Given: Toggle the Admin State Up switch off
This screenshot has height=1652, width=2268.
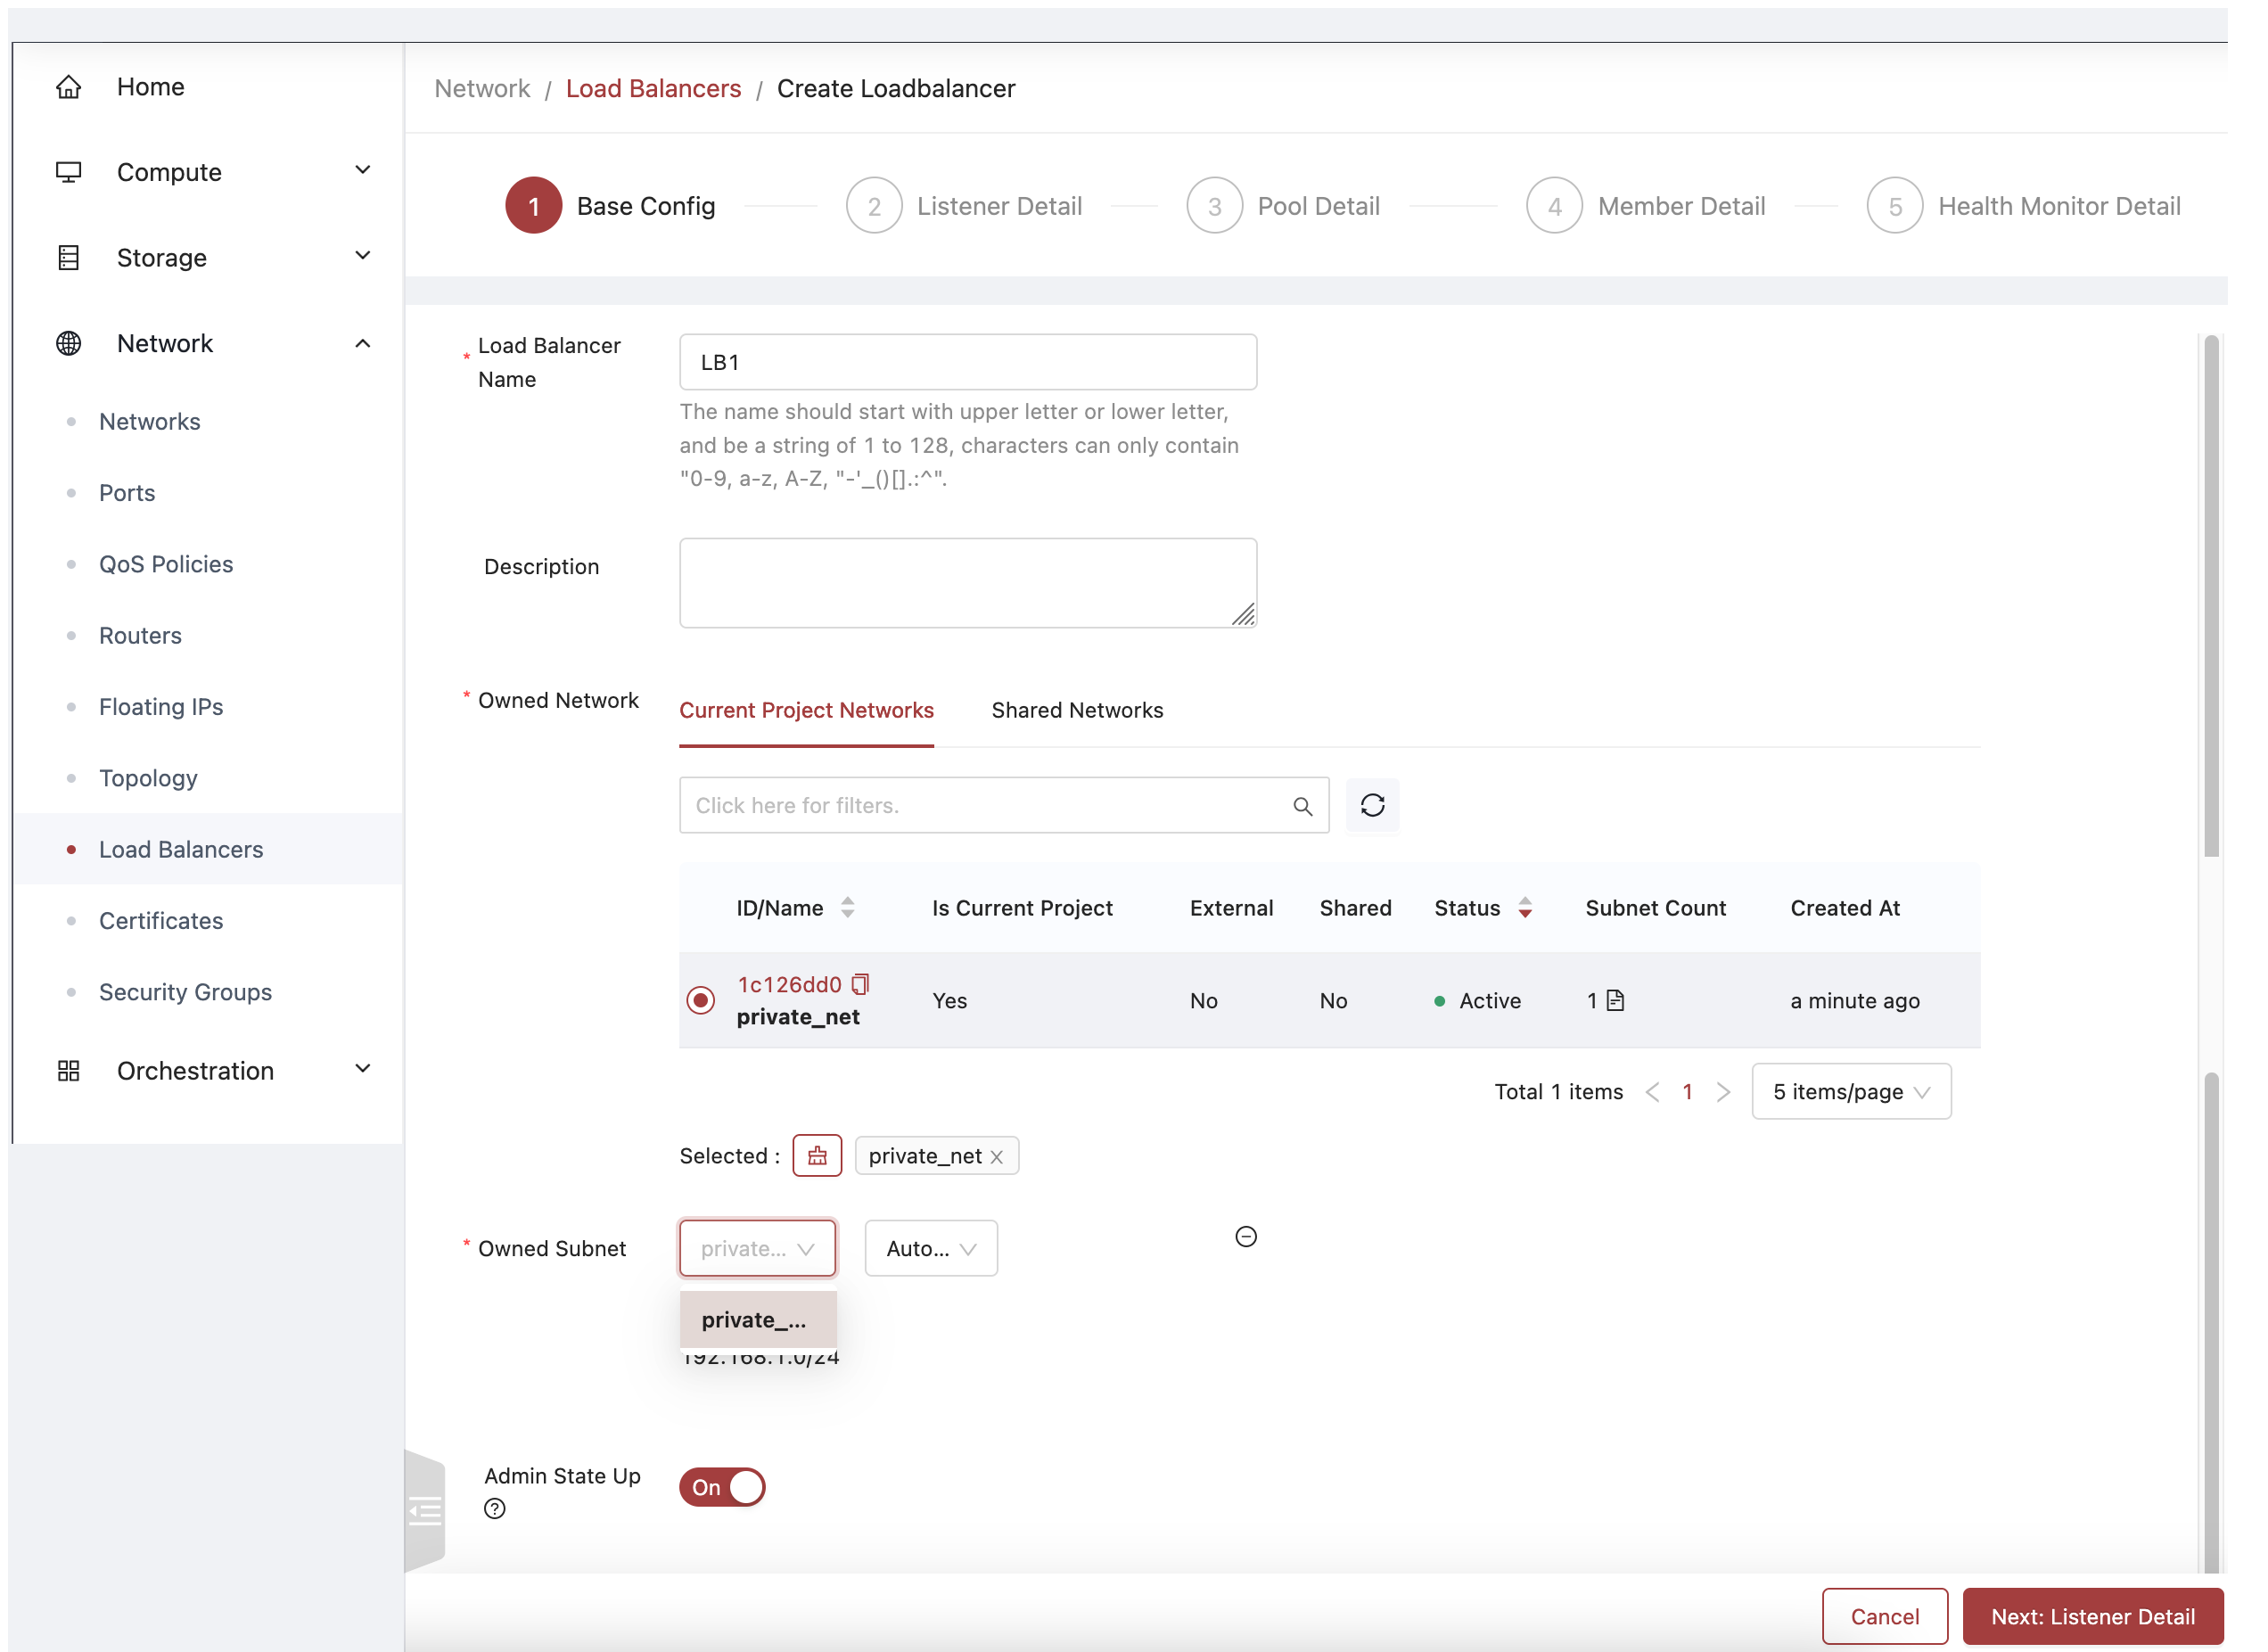Looking at the screenshot, I should click(x=724, y=1486).
